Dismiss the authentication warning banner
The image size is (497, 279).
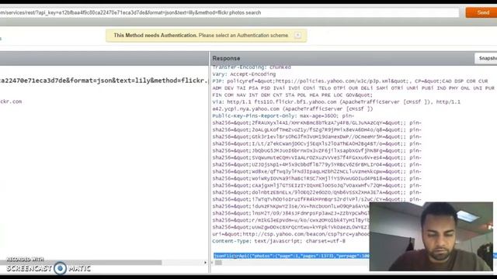[297, 35]
